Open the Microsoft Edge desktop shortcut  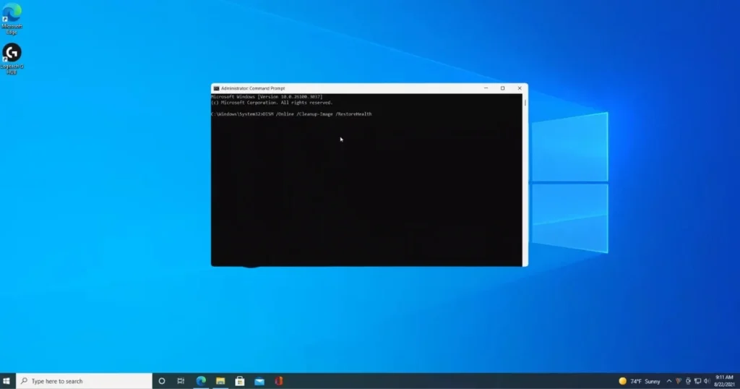pos(12,19)
